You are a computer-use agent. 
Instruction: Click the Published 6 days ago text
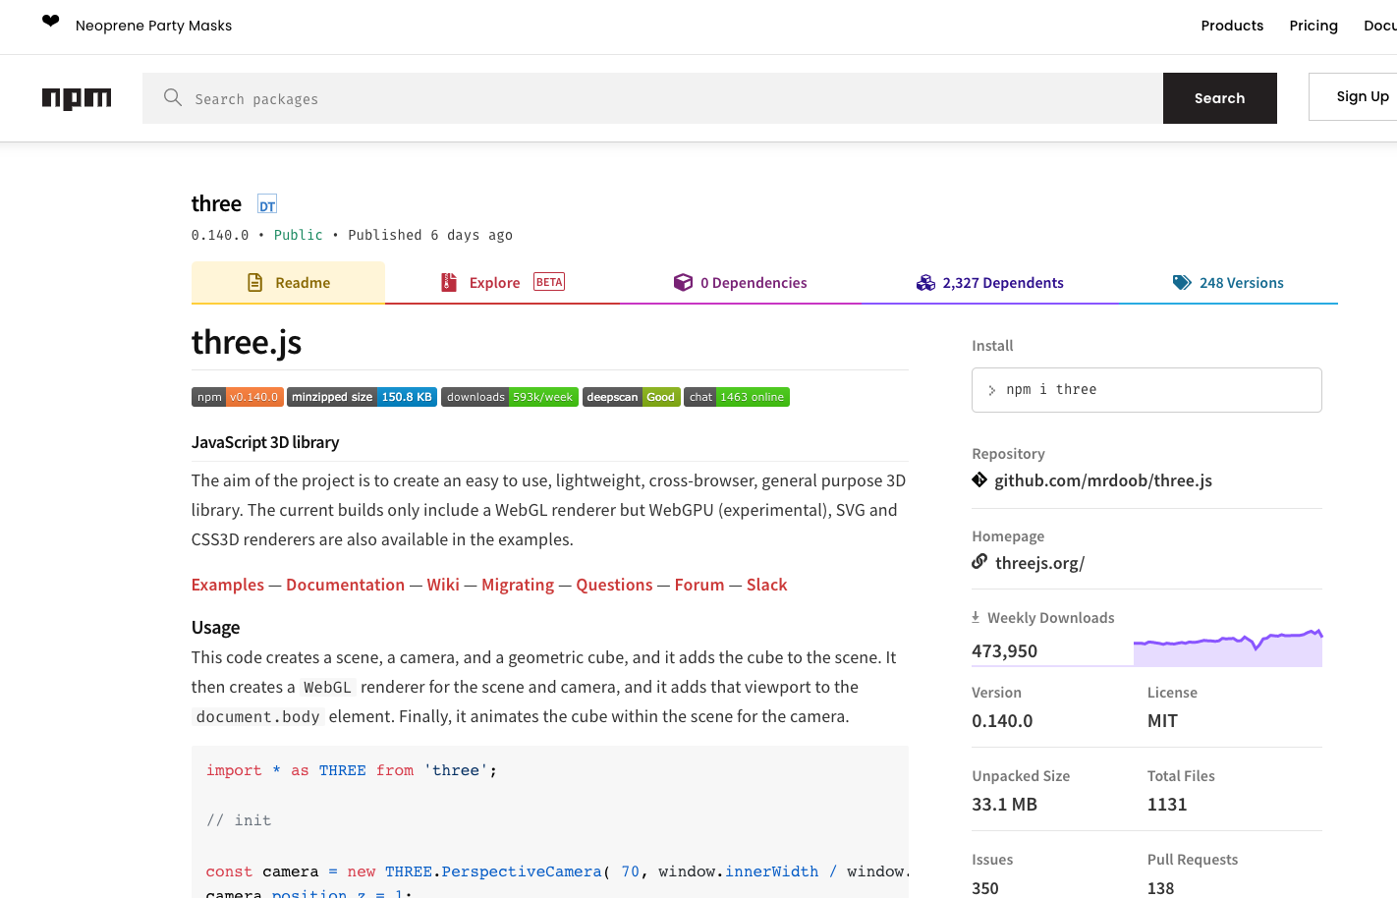430,235
